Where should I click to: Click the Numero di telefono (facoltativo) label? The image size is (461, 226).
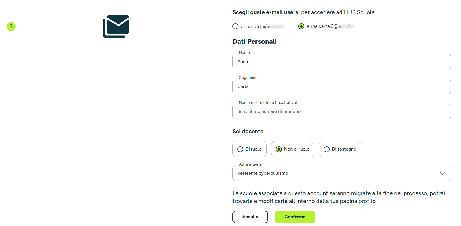click(x=268, y=102)
